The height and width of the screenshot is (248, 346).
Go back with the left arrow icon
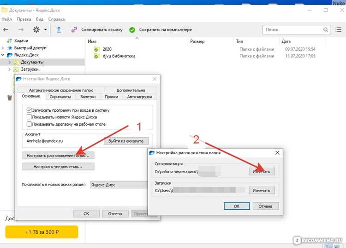tap(6, 30)
